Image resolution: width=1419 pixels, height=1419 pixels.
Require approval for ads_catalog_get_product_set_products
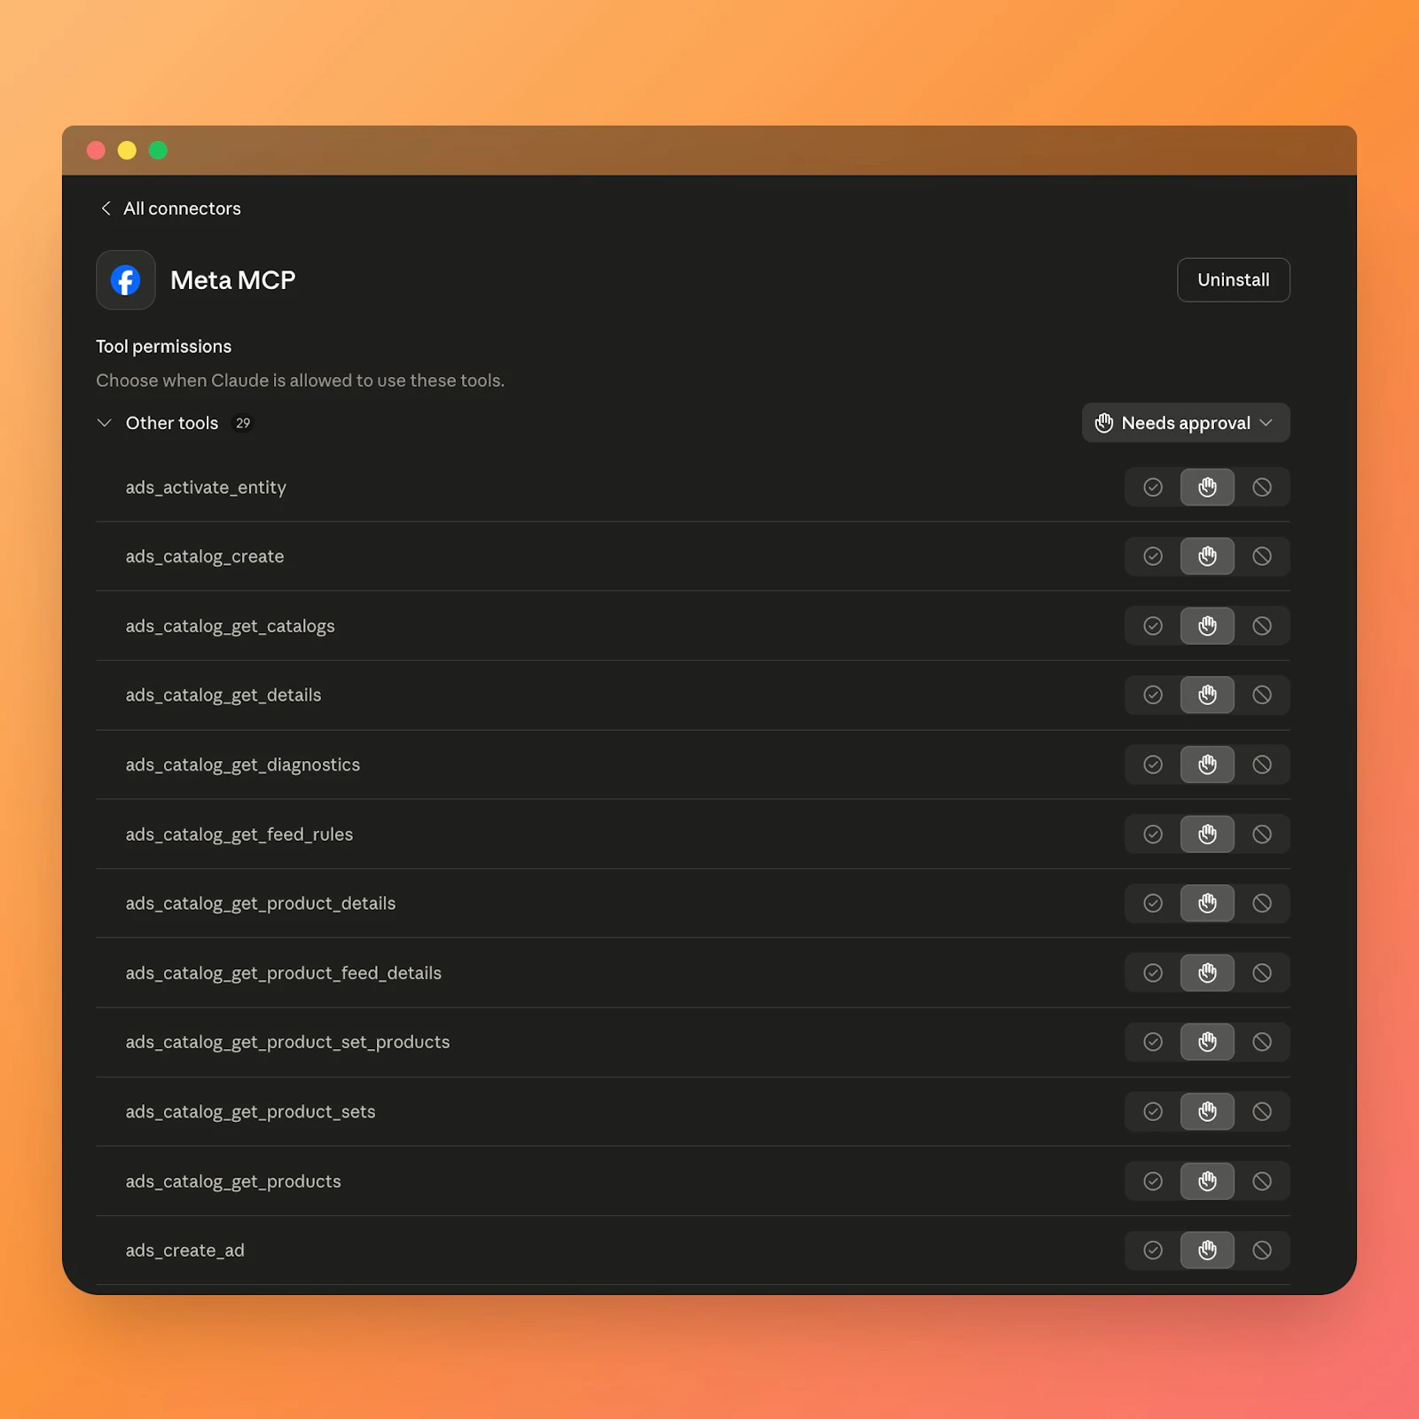point(1207,1042)
